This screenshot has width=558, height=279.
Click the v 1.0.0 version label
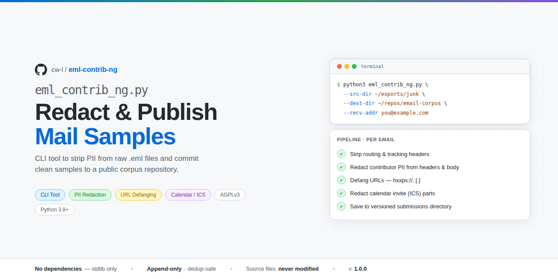357,269
